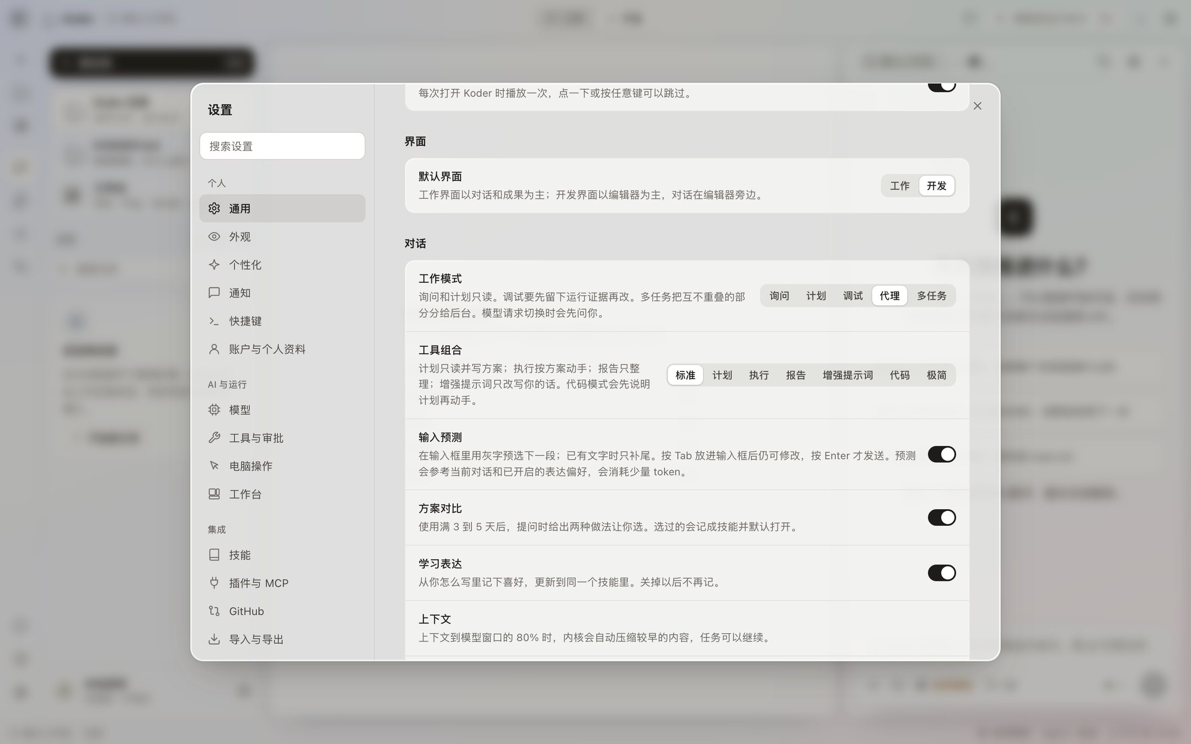
Task: Toggle the 输入预测 switch off
Action: pos(941,454)
